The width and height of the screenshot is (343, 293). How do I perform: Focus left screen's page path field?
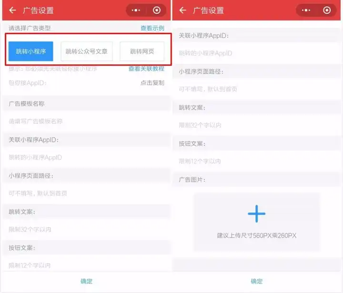tap(86, 193)
